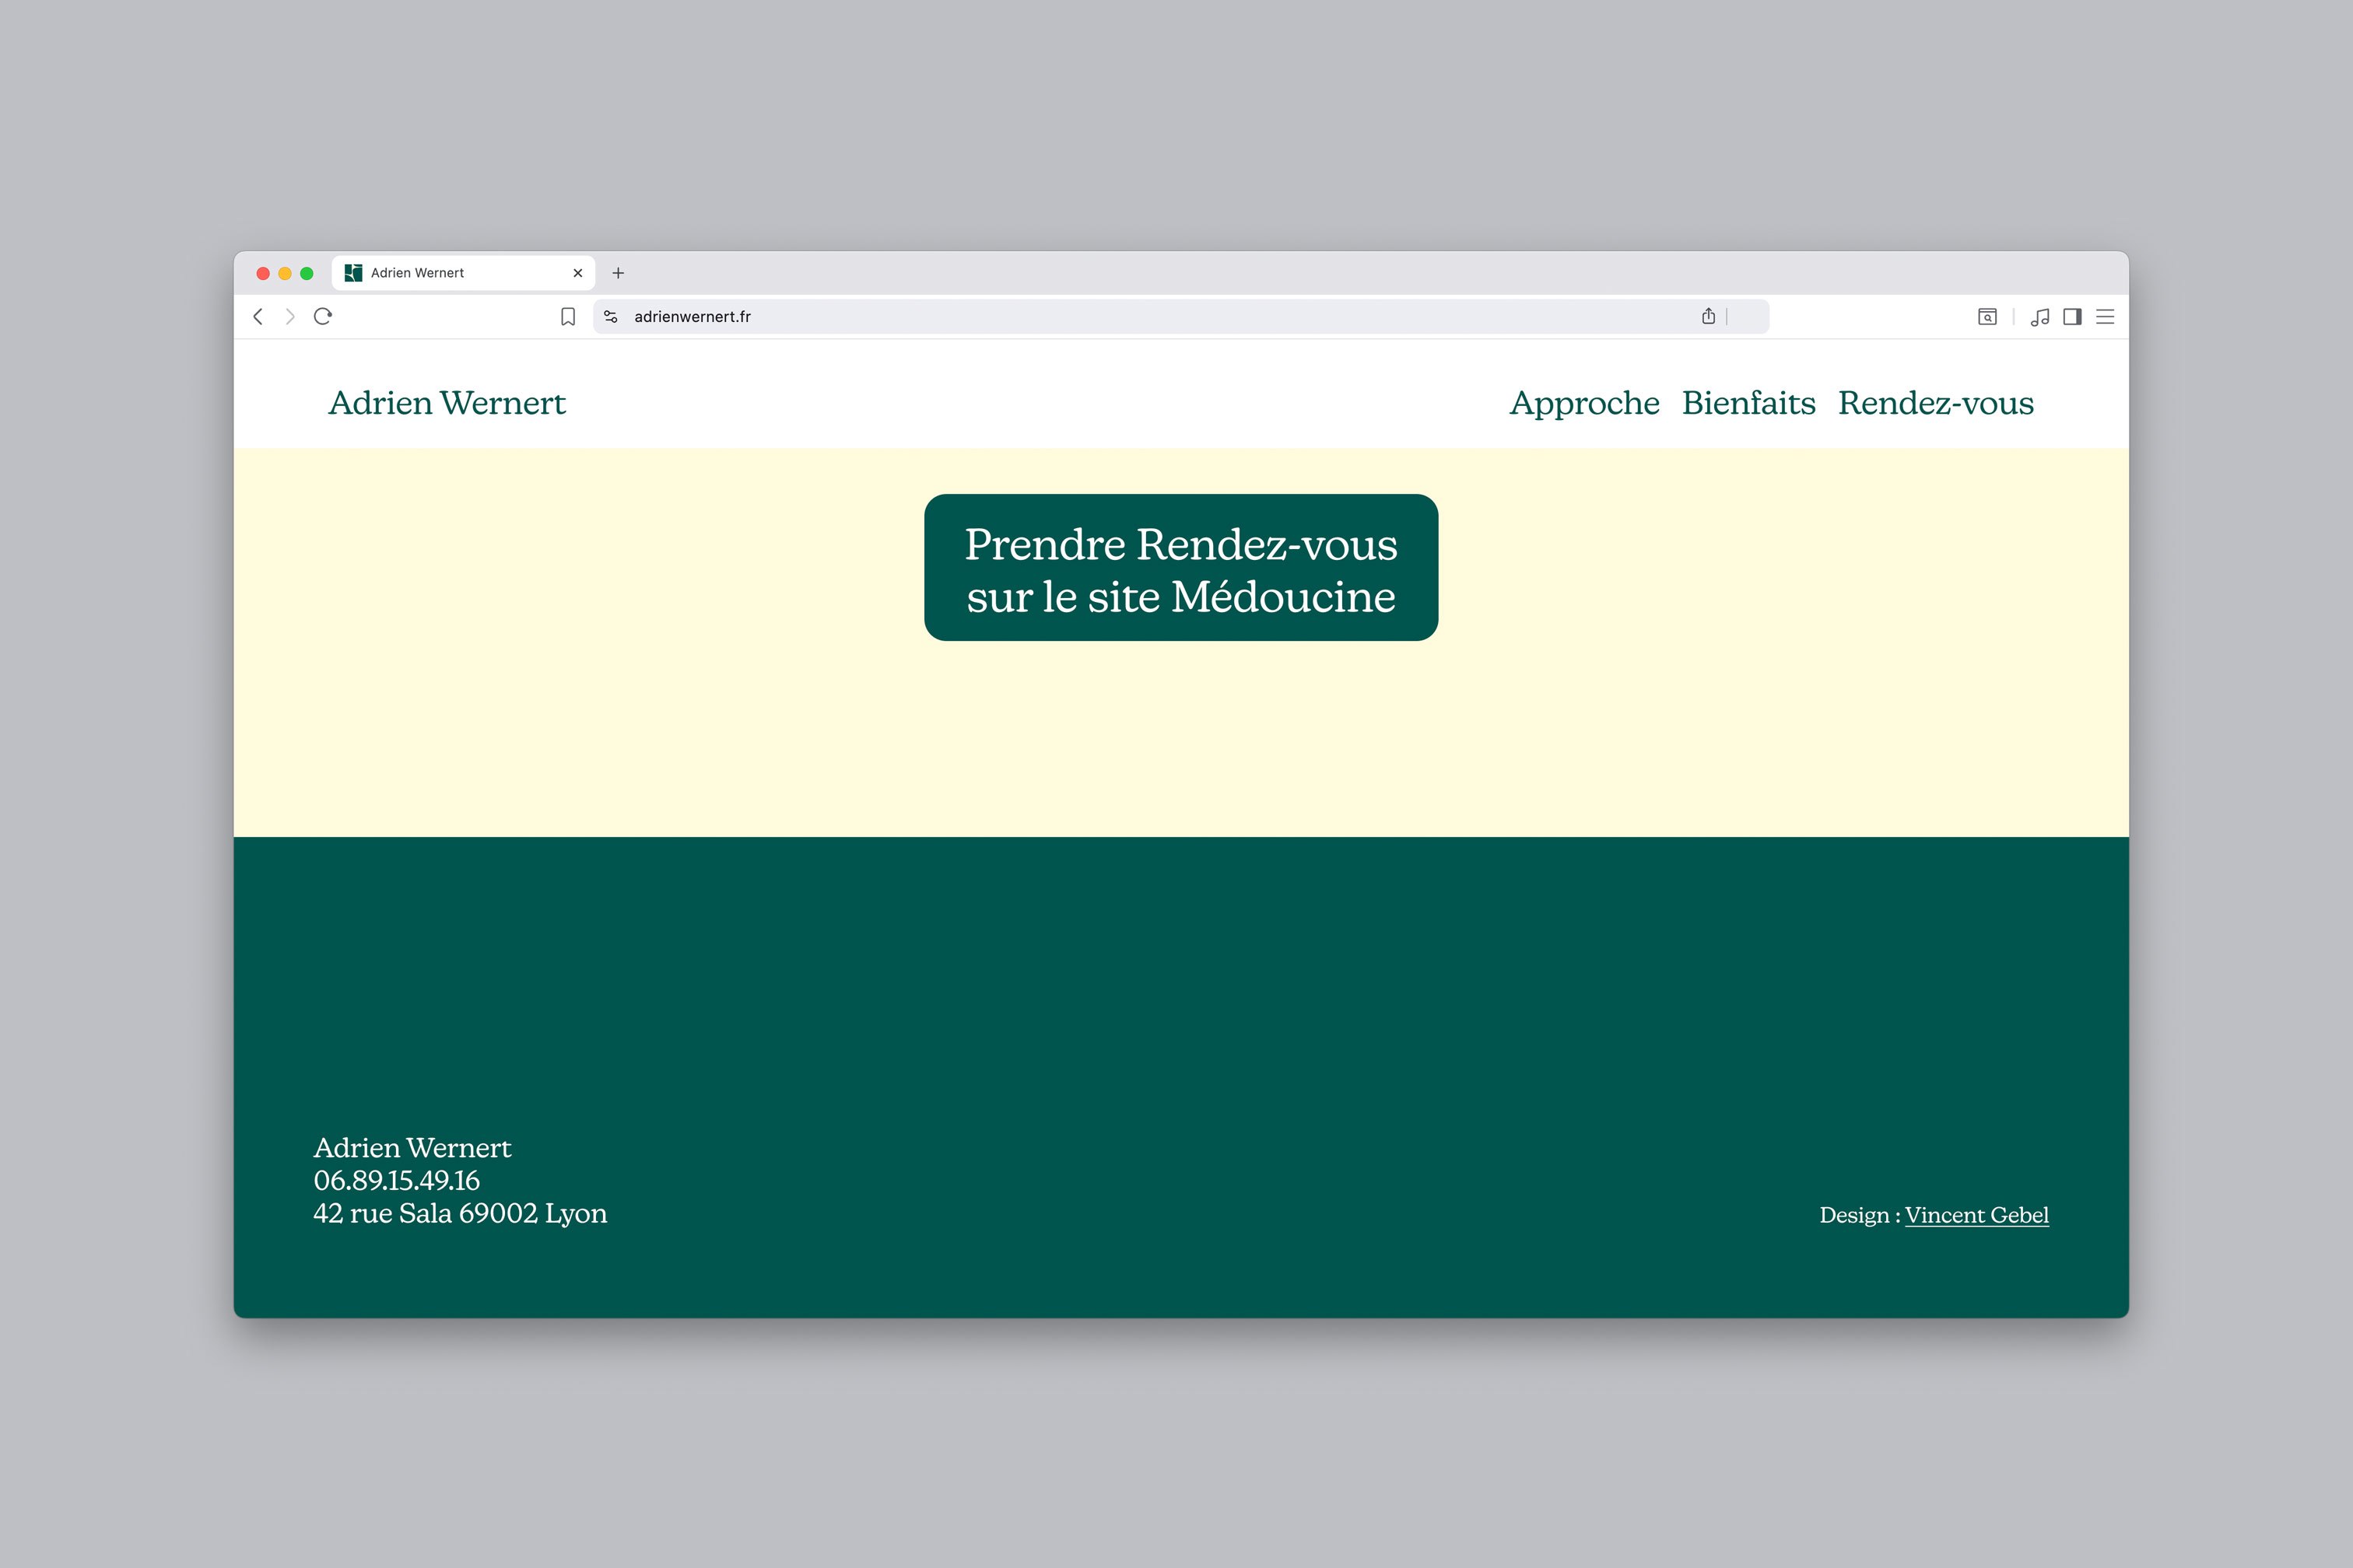
Task: Open a new tab with plus button
Action: pyautogui.click(x=619, y=273)
